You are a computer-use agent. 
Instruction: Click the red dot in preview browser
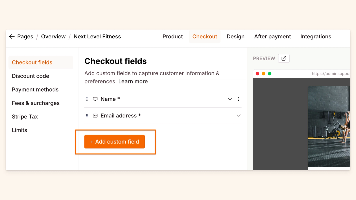click(257, 74)
